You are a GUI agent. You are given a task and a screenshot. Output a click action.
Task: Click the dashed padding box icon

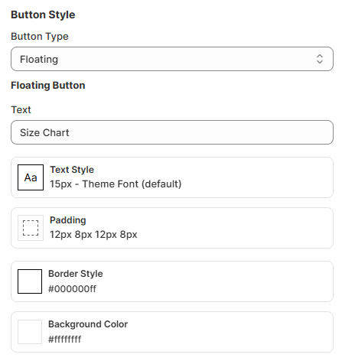31,228
